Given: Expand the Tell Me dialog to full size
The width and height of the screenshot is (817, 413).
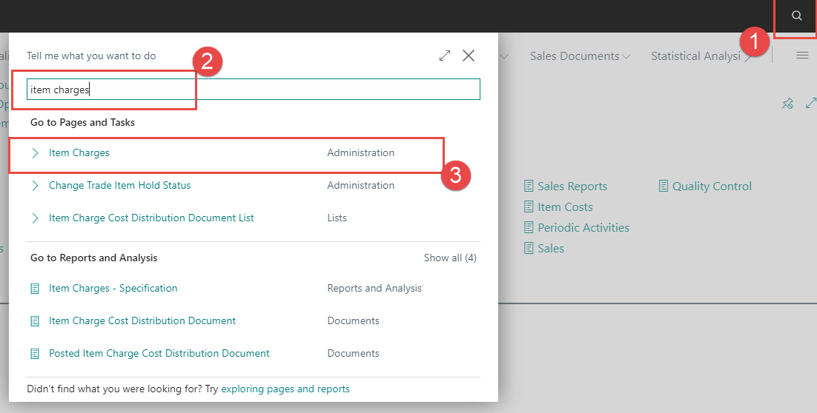Looking at the screenshot, I should pyautogui.click(x=445, y=56).
